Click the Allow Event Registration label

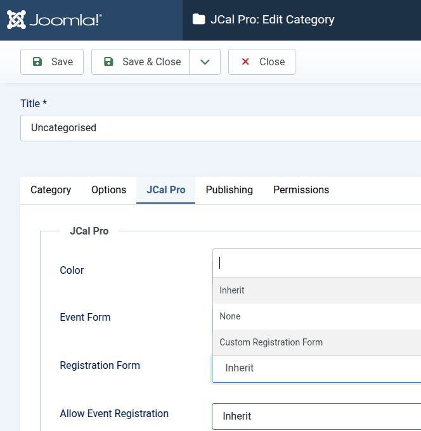tap(114, 414)
